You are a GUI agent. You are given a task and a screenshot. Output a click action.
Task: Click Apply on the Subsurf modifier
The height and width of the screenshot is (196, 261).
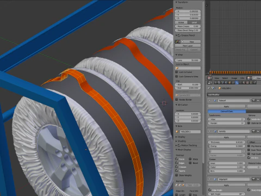tap(227, 106)
